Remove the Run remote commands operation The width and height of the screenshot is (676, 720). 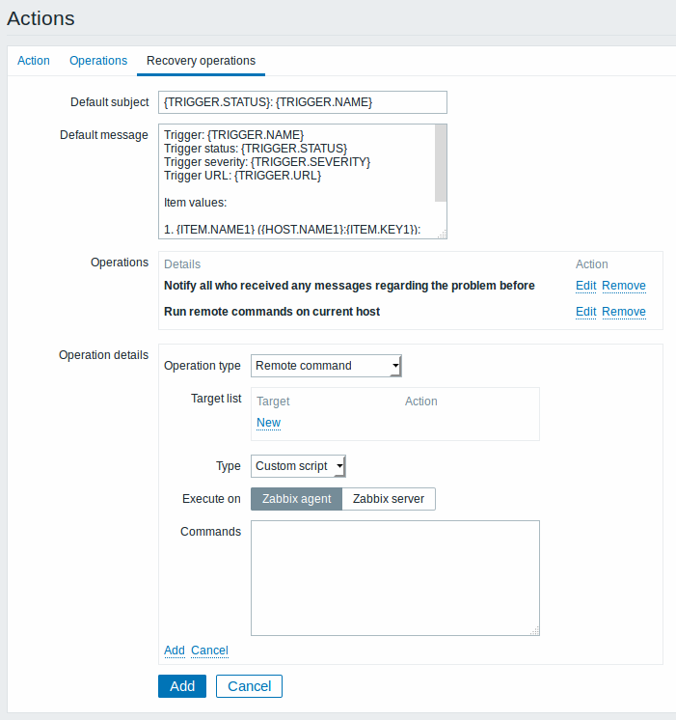click(x=624, y=312)
